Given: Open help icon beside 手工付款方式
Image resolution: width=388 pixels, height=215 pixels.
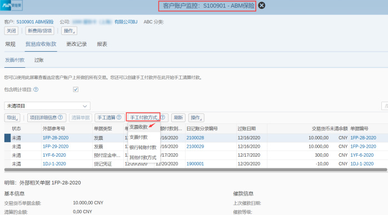Looking at the screenshot, I should click(163, 117).
